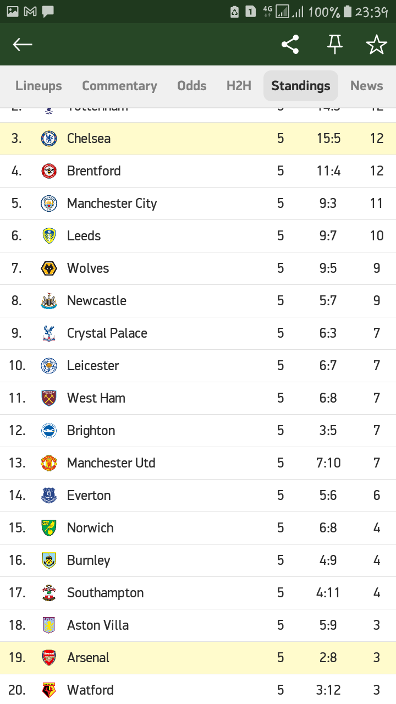Toggle the favorite star icon

point(377,45)
